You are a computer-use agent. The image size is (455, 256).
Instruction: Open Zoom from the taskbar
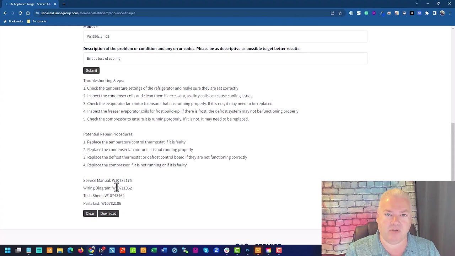216,250
